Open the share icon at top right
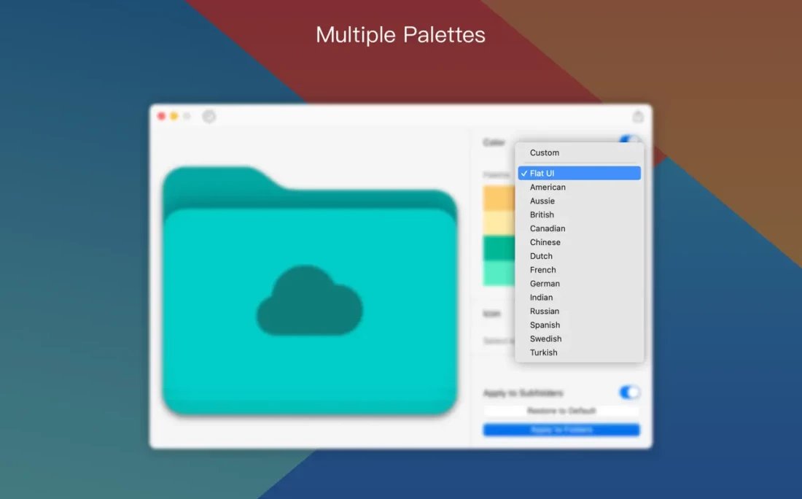This screenshot has height=499, width=802. tap(638, 116)
